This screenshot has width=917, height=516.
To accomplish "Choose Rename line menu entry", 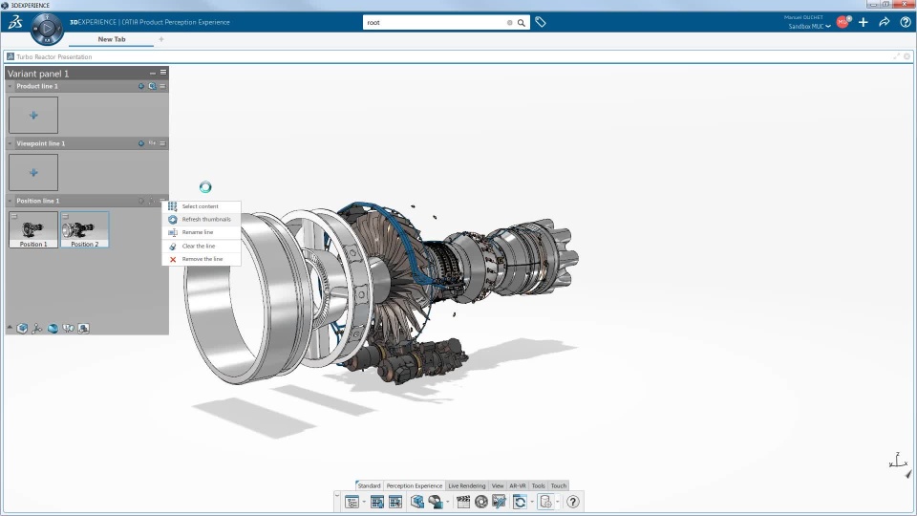I will click(202, 232).
